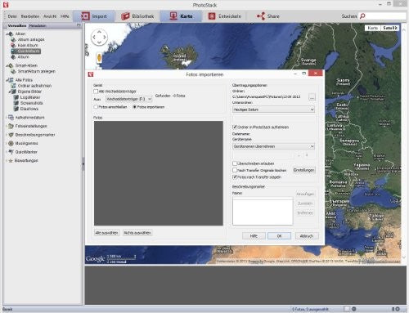
Task: Open the LogoMaker folder
Action: point(30,97)
